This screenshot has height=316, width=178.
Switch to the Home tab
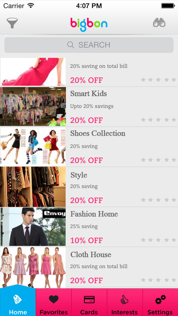[x=18, y=302]
